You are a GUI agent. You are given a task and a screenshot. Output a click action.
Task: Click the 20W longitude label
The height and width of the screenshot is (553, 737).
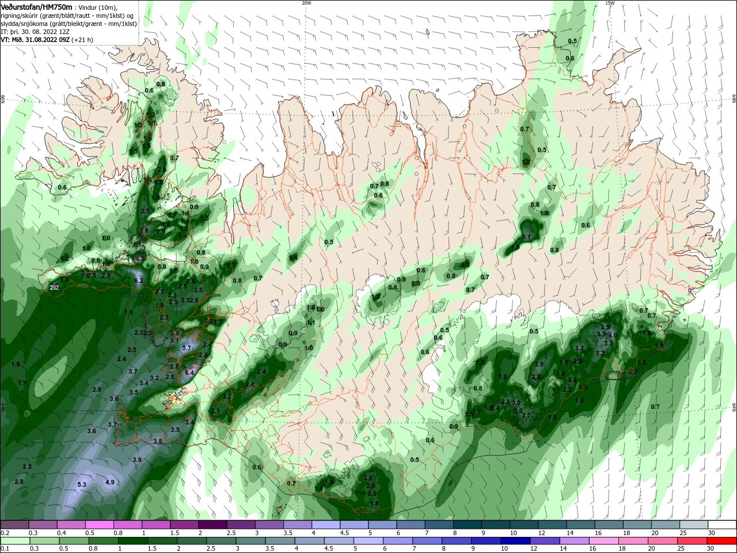tap(306, 3)
